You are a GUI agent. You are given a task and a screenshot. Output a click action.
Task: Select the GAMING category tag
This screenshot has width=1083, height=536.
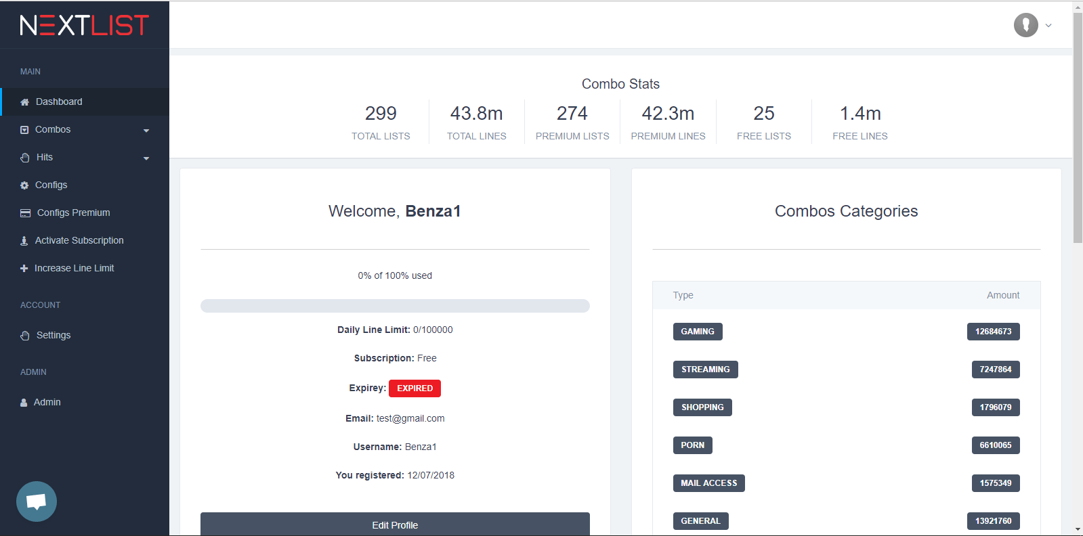pos(698,332)
